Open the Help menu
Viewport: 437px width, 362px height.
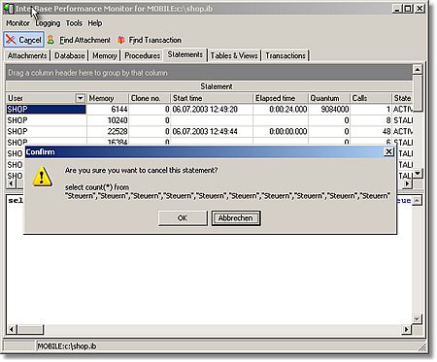point(95,23)
